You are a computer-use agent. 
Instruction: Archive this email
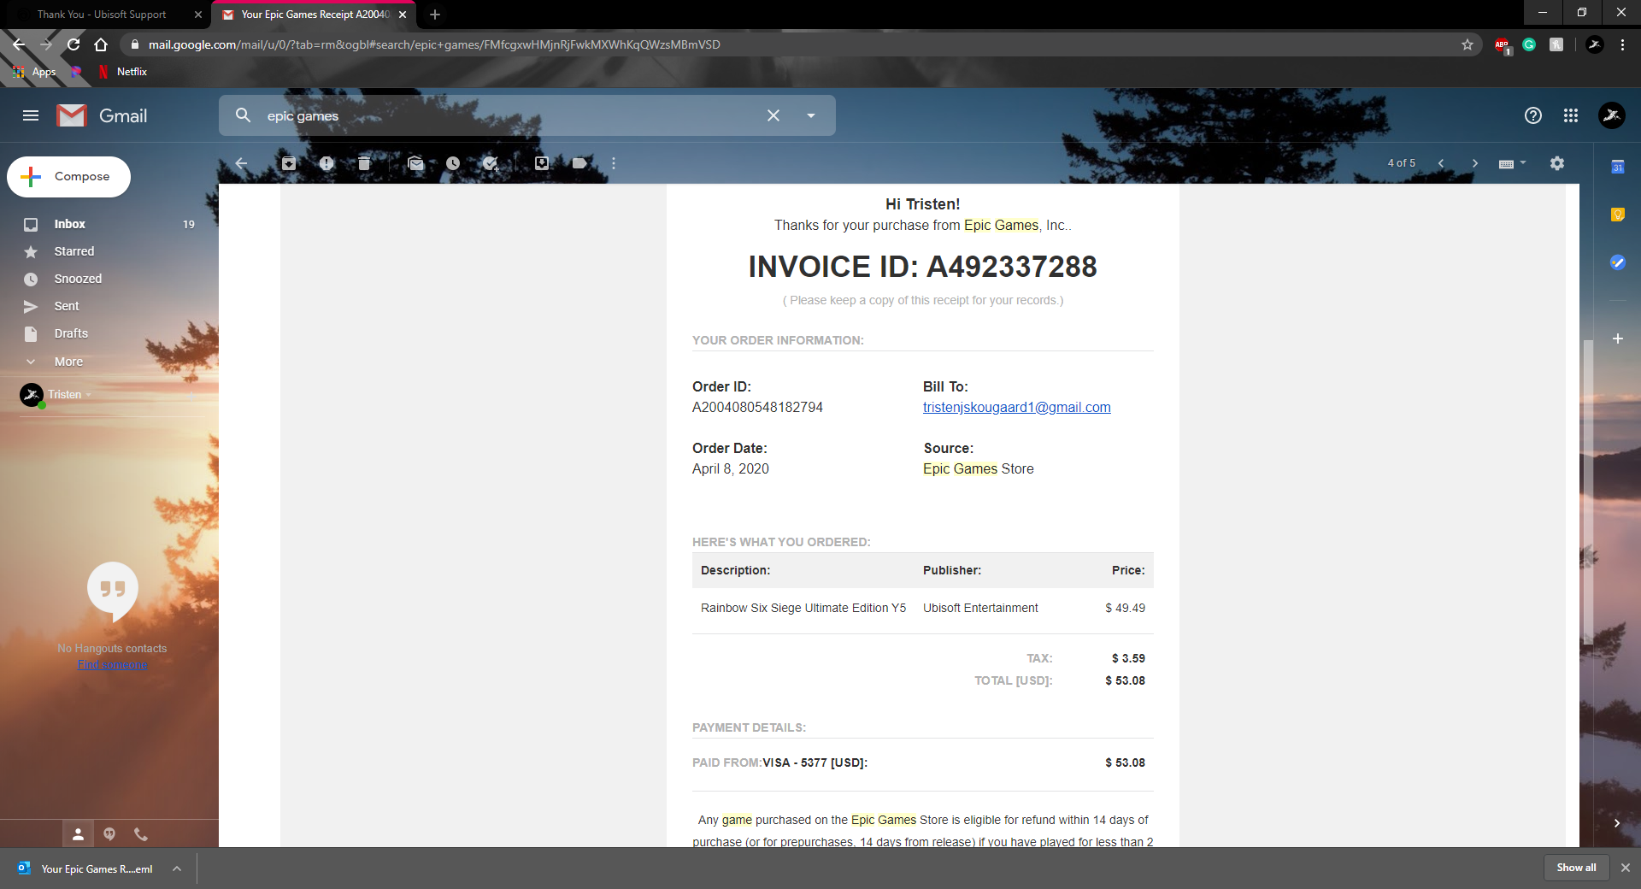point(289,163)
